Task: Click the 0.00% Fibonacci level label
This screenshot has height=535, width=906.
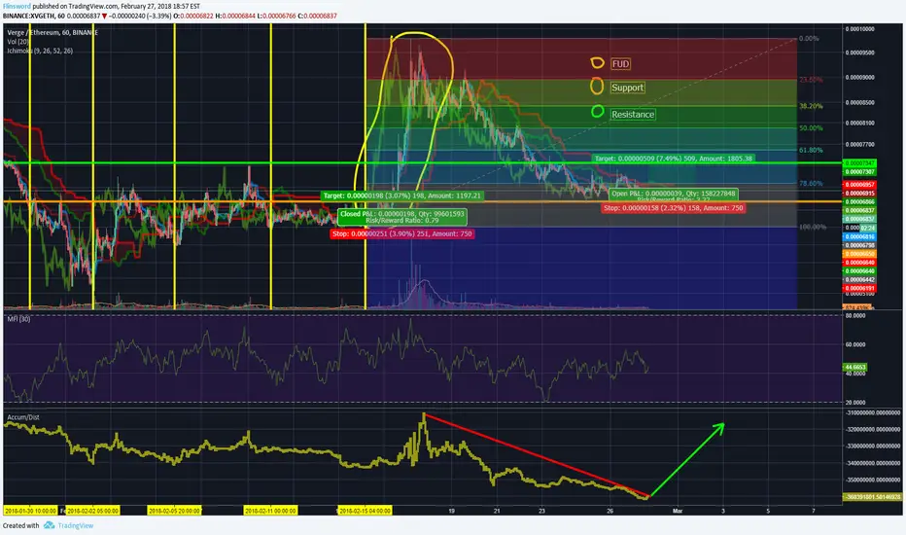Action: click(809, 38)
